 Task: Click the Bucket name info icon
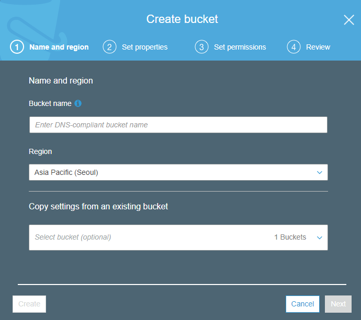click(x=78, y=103)
